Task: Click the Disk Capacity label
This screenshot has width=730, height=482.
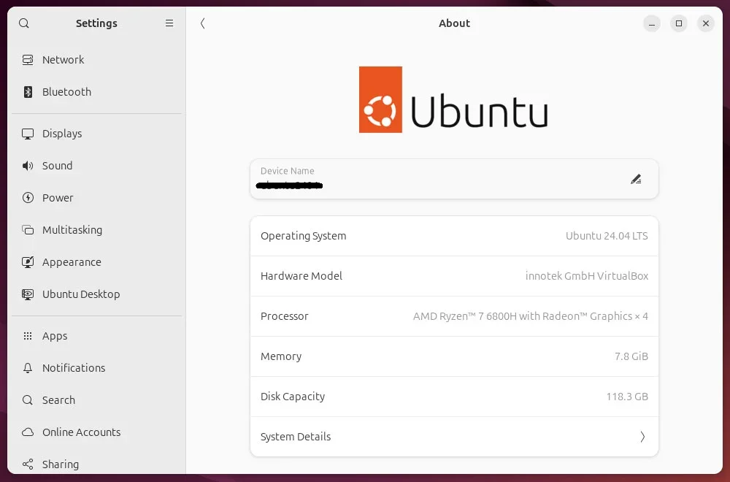Action: [x=293, y=397]
